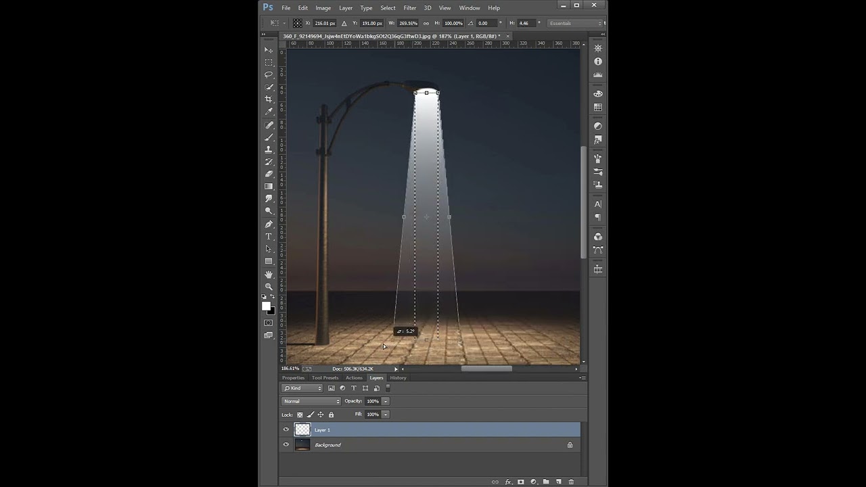Select the Spot Healing Brush tool
The image size is (866, 487).
click(269, 125)
